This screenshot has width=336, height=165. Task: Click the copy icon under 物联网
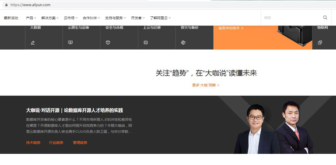coord(320,43)
